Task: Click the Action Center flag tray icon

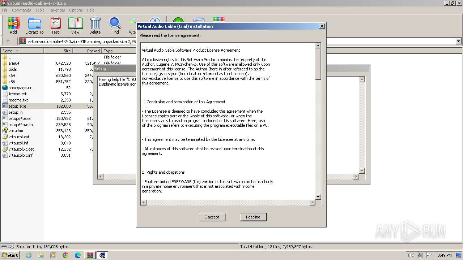Action: 428,255
